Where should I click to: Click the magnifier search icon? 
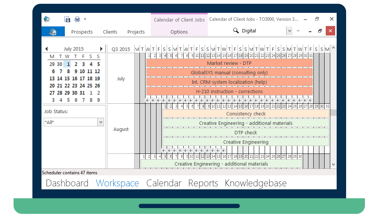click(x=236, y=31)
